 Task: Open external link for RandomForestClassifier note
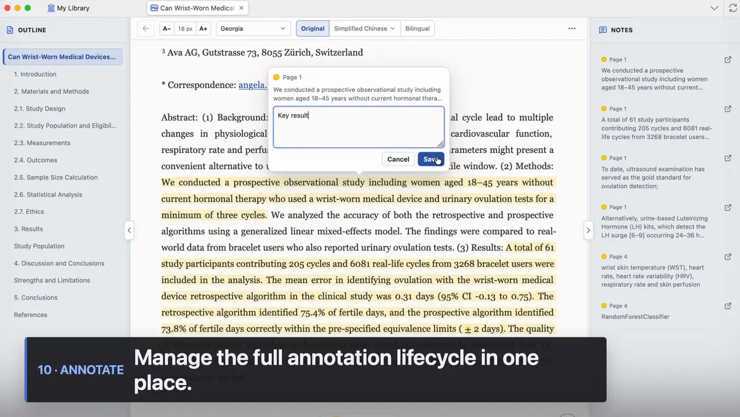point(727,306)
